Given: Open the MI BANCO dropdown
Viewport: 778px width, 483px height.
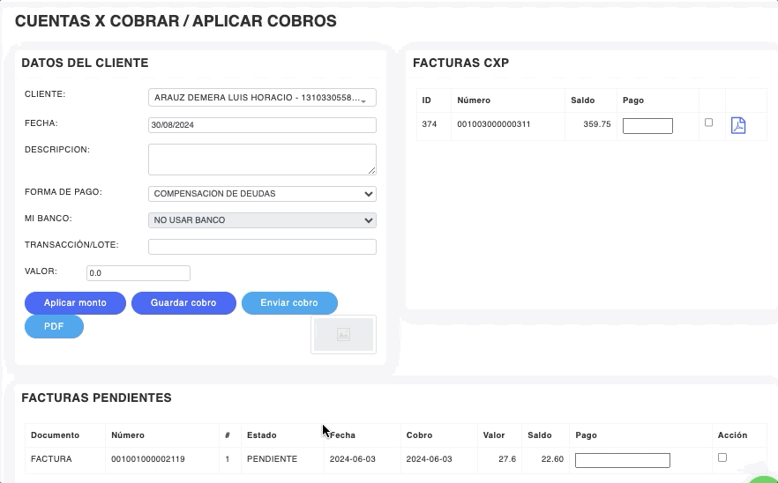Looking at the screenshot, I should click(x=262, y=220).
